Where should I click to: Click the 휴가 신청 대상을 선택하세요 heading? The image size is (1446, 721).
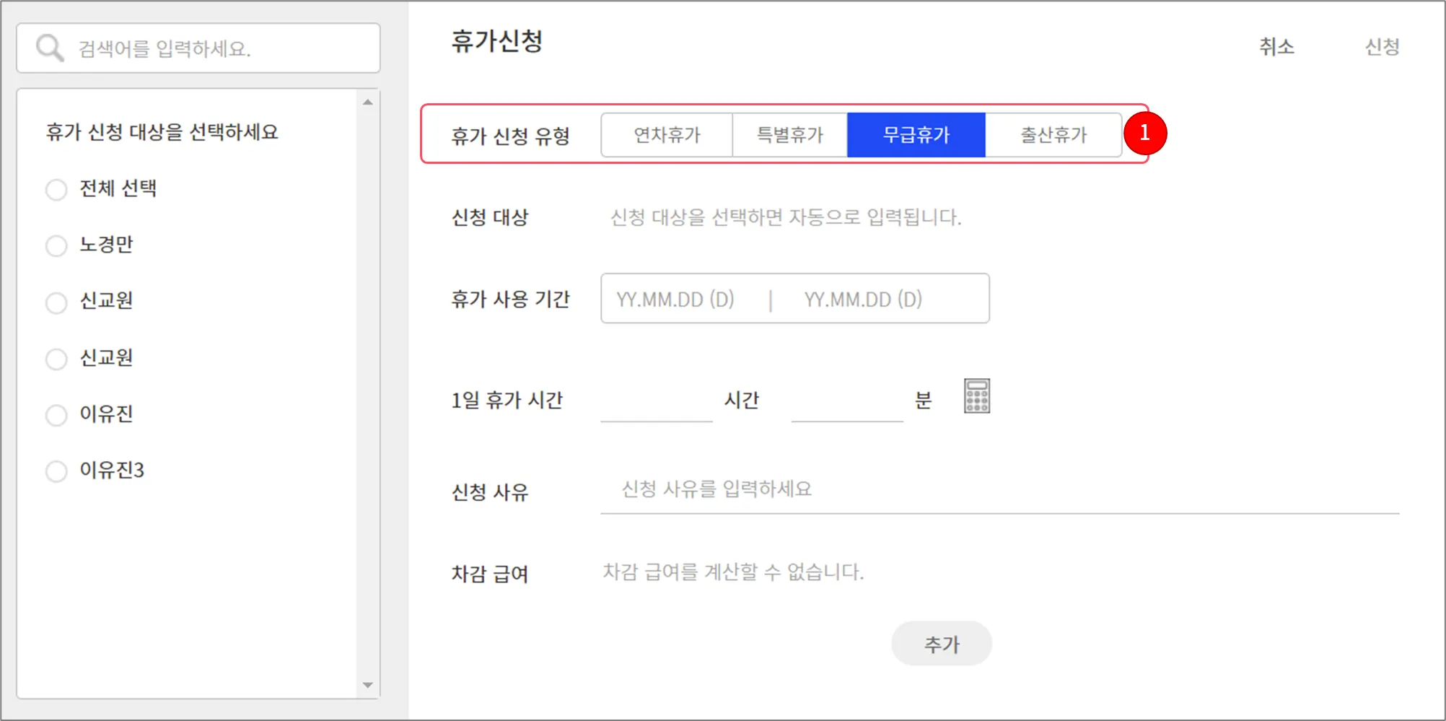pyautogui.click(x=162, y=132)
